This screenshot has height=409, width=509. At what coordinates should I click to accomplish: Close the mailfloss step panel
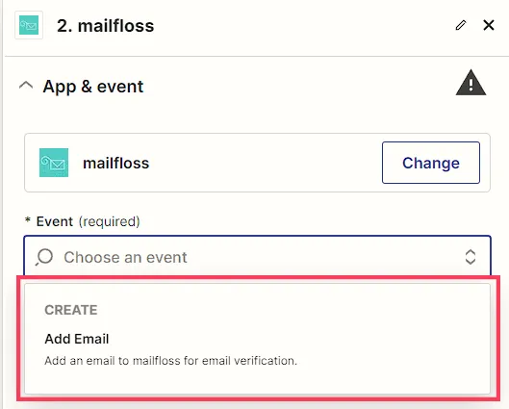(x=489, y=25)
